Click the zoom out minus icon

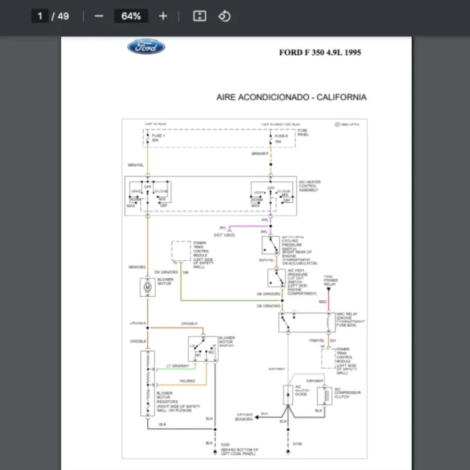pos(99,16)
